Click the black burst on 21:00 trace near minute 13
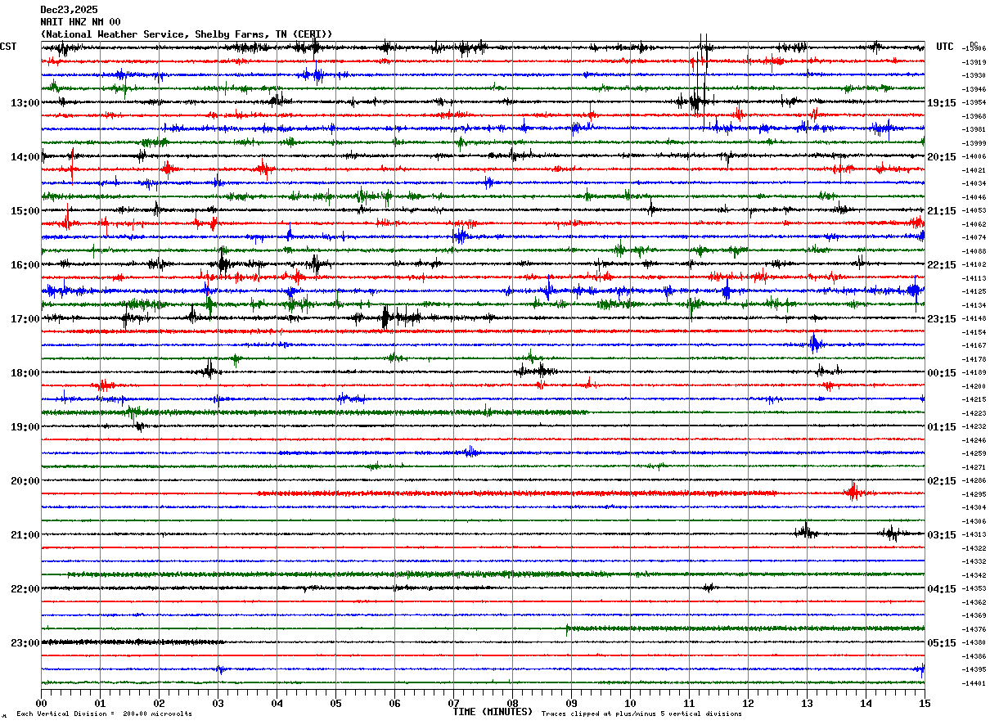 pyautogui.click(x=806, y=532)
